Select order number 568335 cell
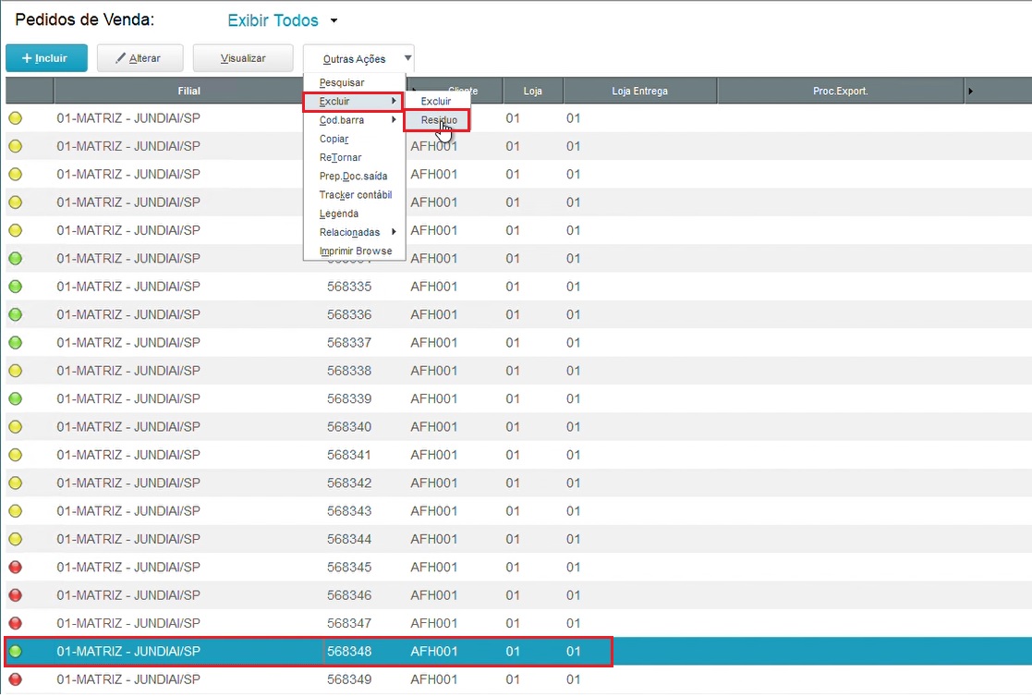 pos(349,287)
